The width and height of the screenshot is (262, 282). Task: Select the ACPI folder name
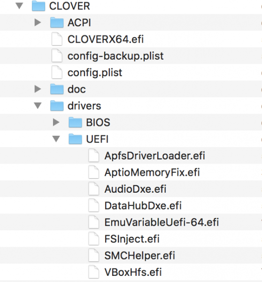point(79,23)
